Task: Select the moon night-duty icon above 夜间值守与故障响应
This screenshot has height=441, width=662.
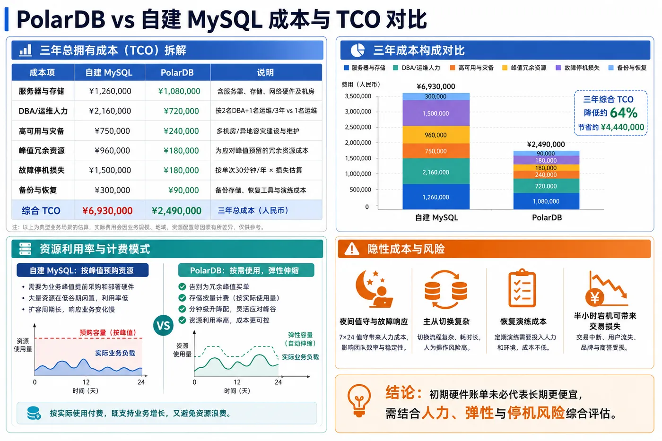Action: click(x=374, y=288)
